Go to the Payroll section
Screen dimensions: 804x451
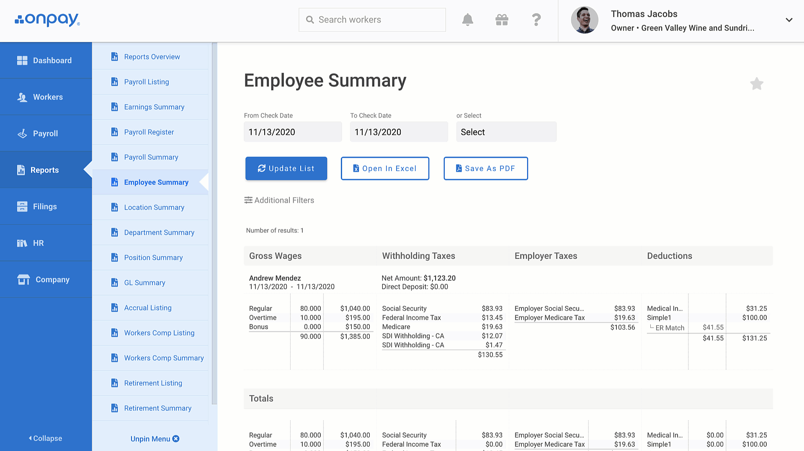[x=46, y=133]
